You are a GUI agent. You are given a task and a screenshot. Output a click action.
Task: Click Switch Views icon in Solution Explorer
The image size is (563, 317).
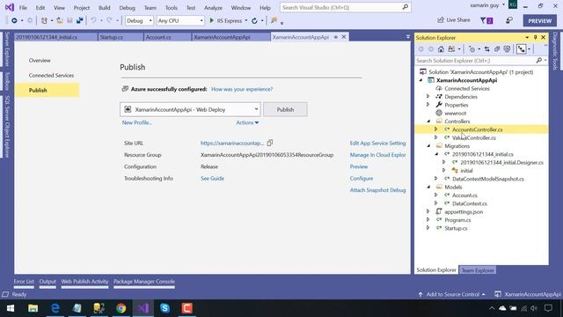pyautogui.click(x=451, y=49)
